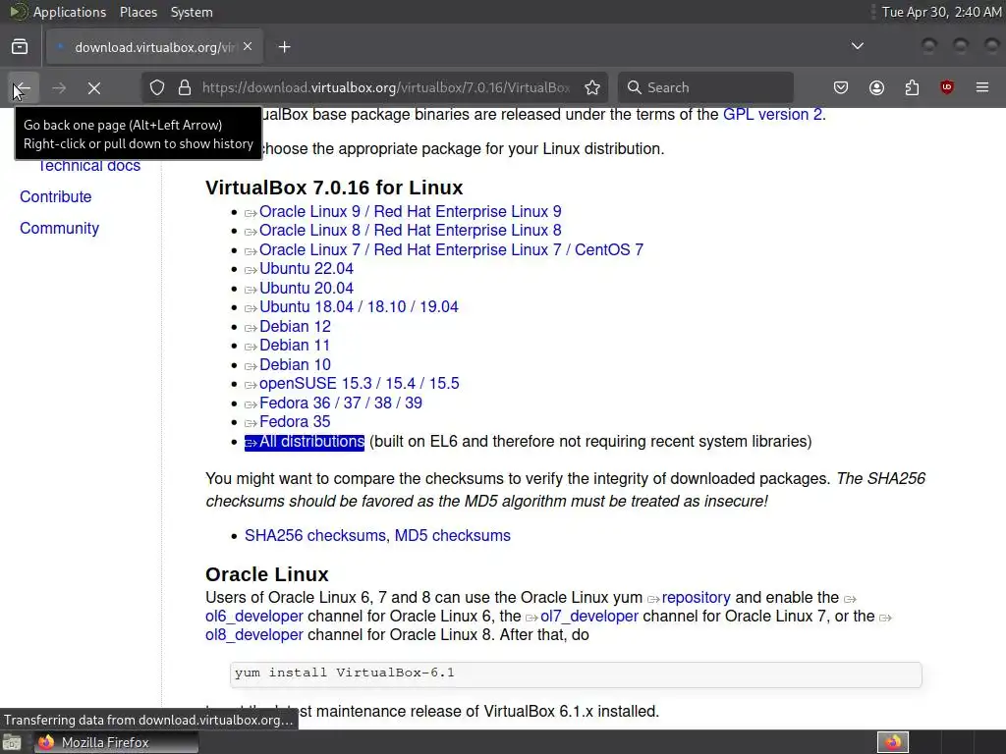Click the show desktop icon in taskbar
This screenshot has width=1006, height=754.
(x=12, y=742)
